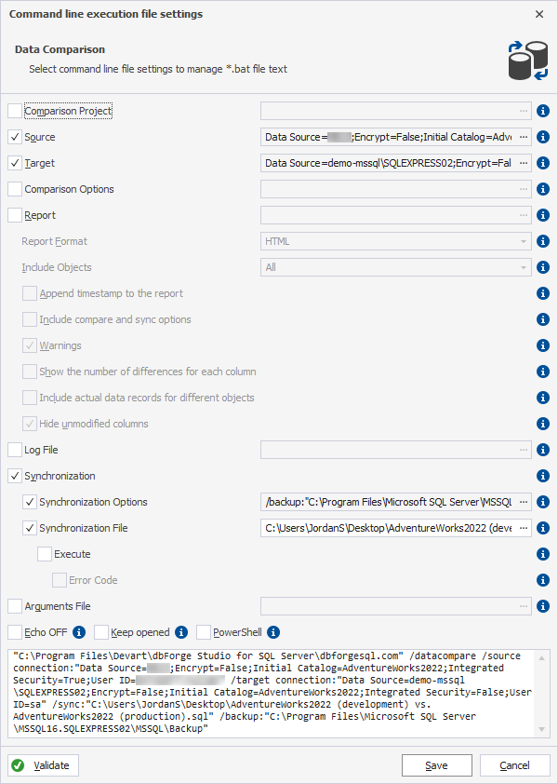Enable the Comparison Project checkbox
The width and height of the screenshot is (558, 784).
15,111
